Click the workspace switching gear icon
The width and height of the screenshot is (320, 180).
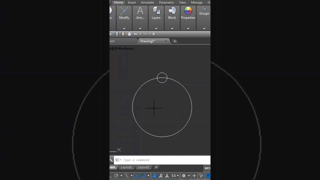click(x=184, y=176)
